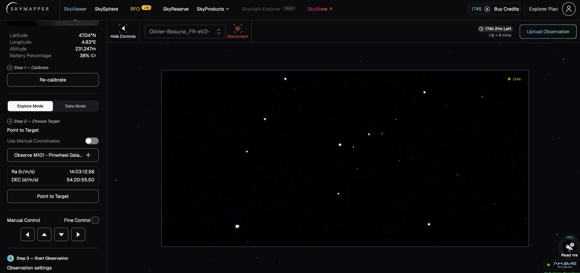The height and width of the screenshot is (273, 580).
Task: Click the live telescope star field view
Action: (345, 158)
